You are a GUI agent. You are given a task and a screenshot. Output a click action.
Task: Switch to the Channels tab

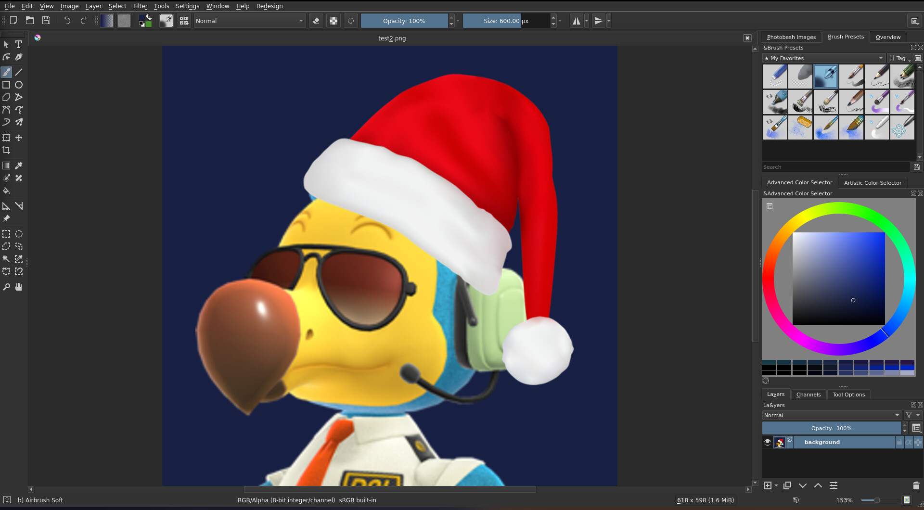click(x=808, y=395)
